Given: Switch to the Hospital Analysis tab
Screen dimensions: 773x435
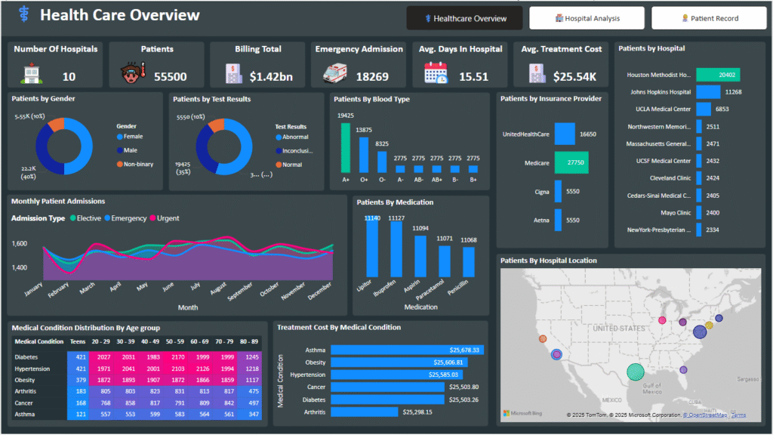Looking at the screenshot, I should pos(587,18).
